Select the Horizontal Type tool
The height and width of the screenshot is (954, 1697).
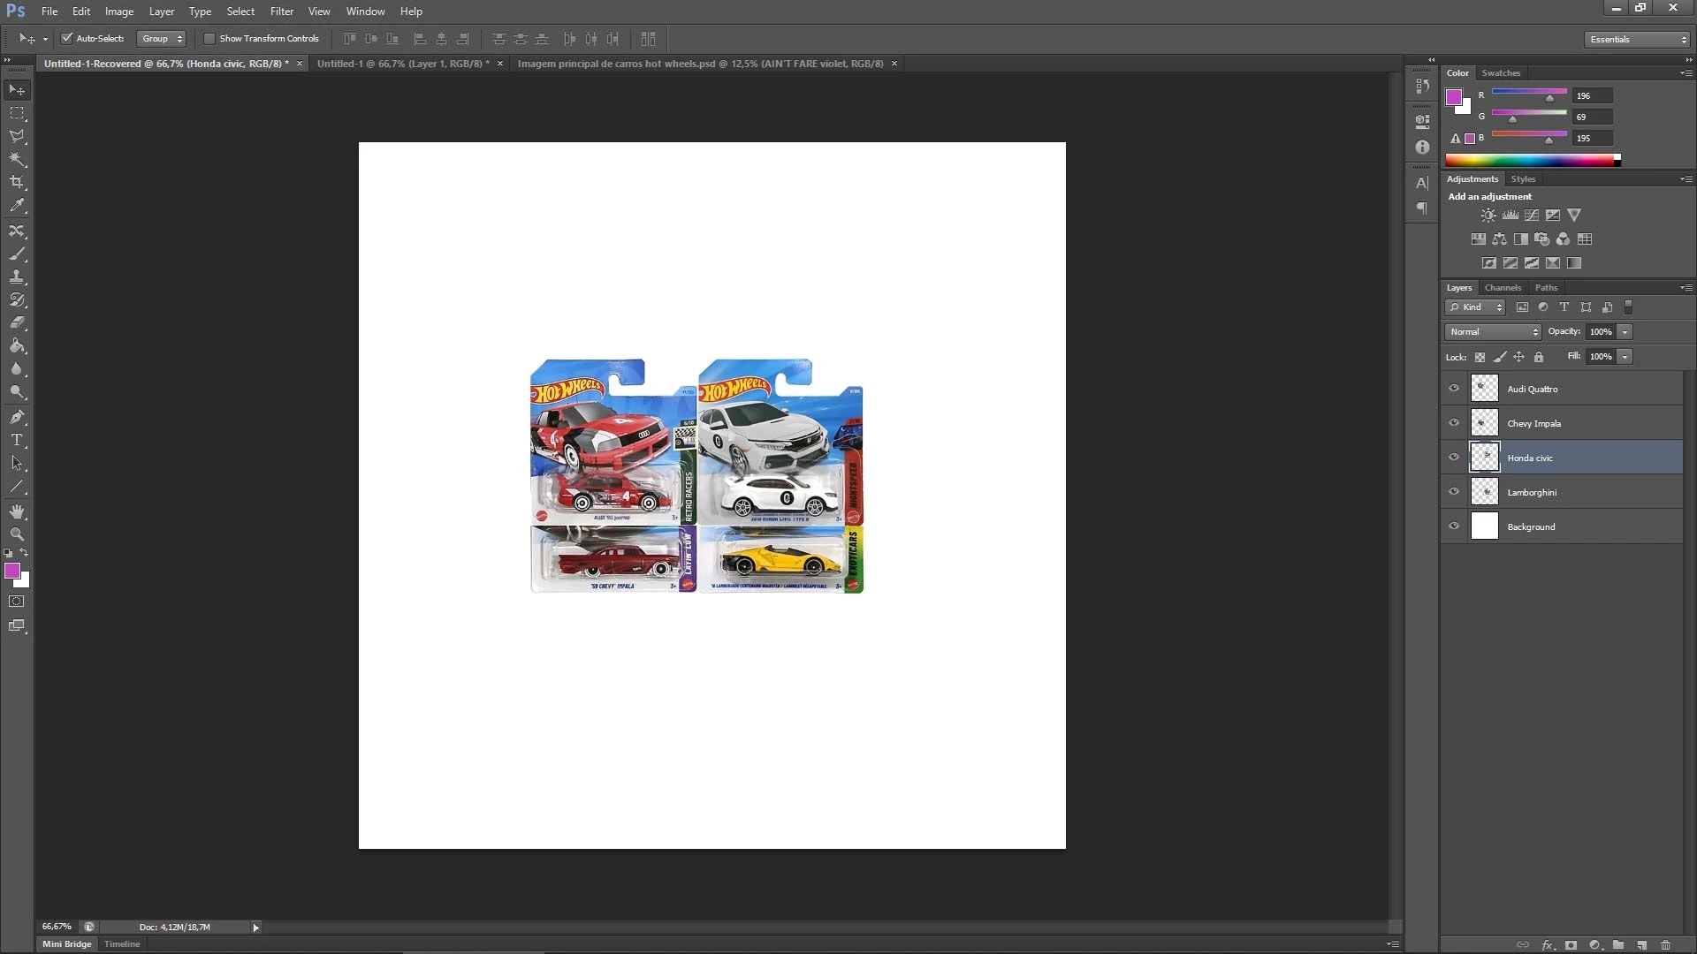(x=17, y=440)
